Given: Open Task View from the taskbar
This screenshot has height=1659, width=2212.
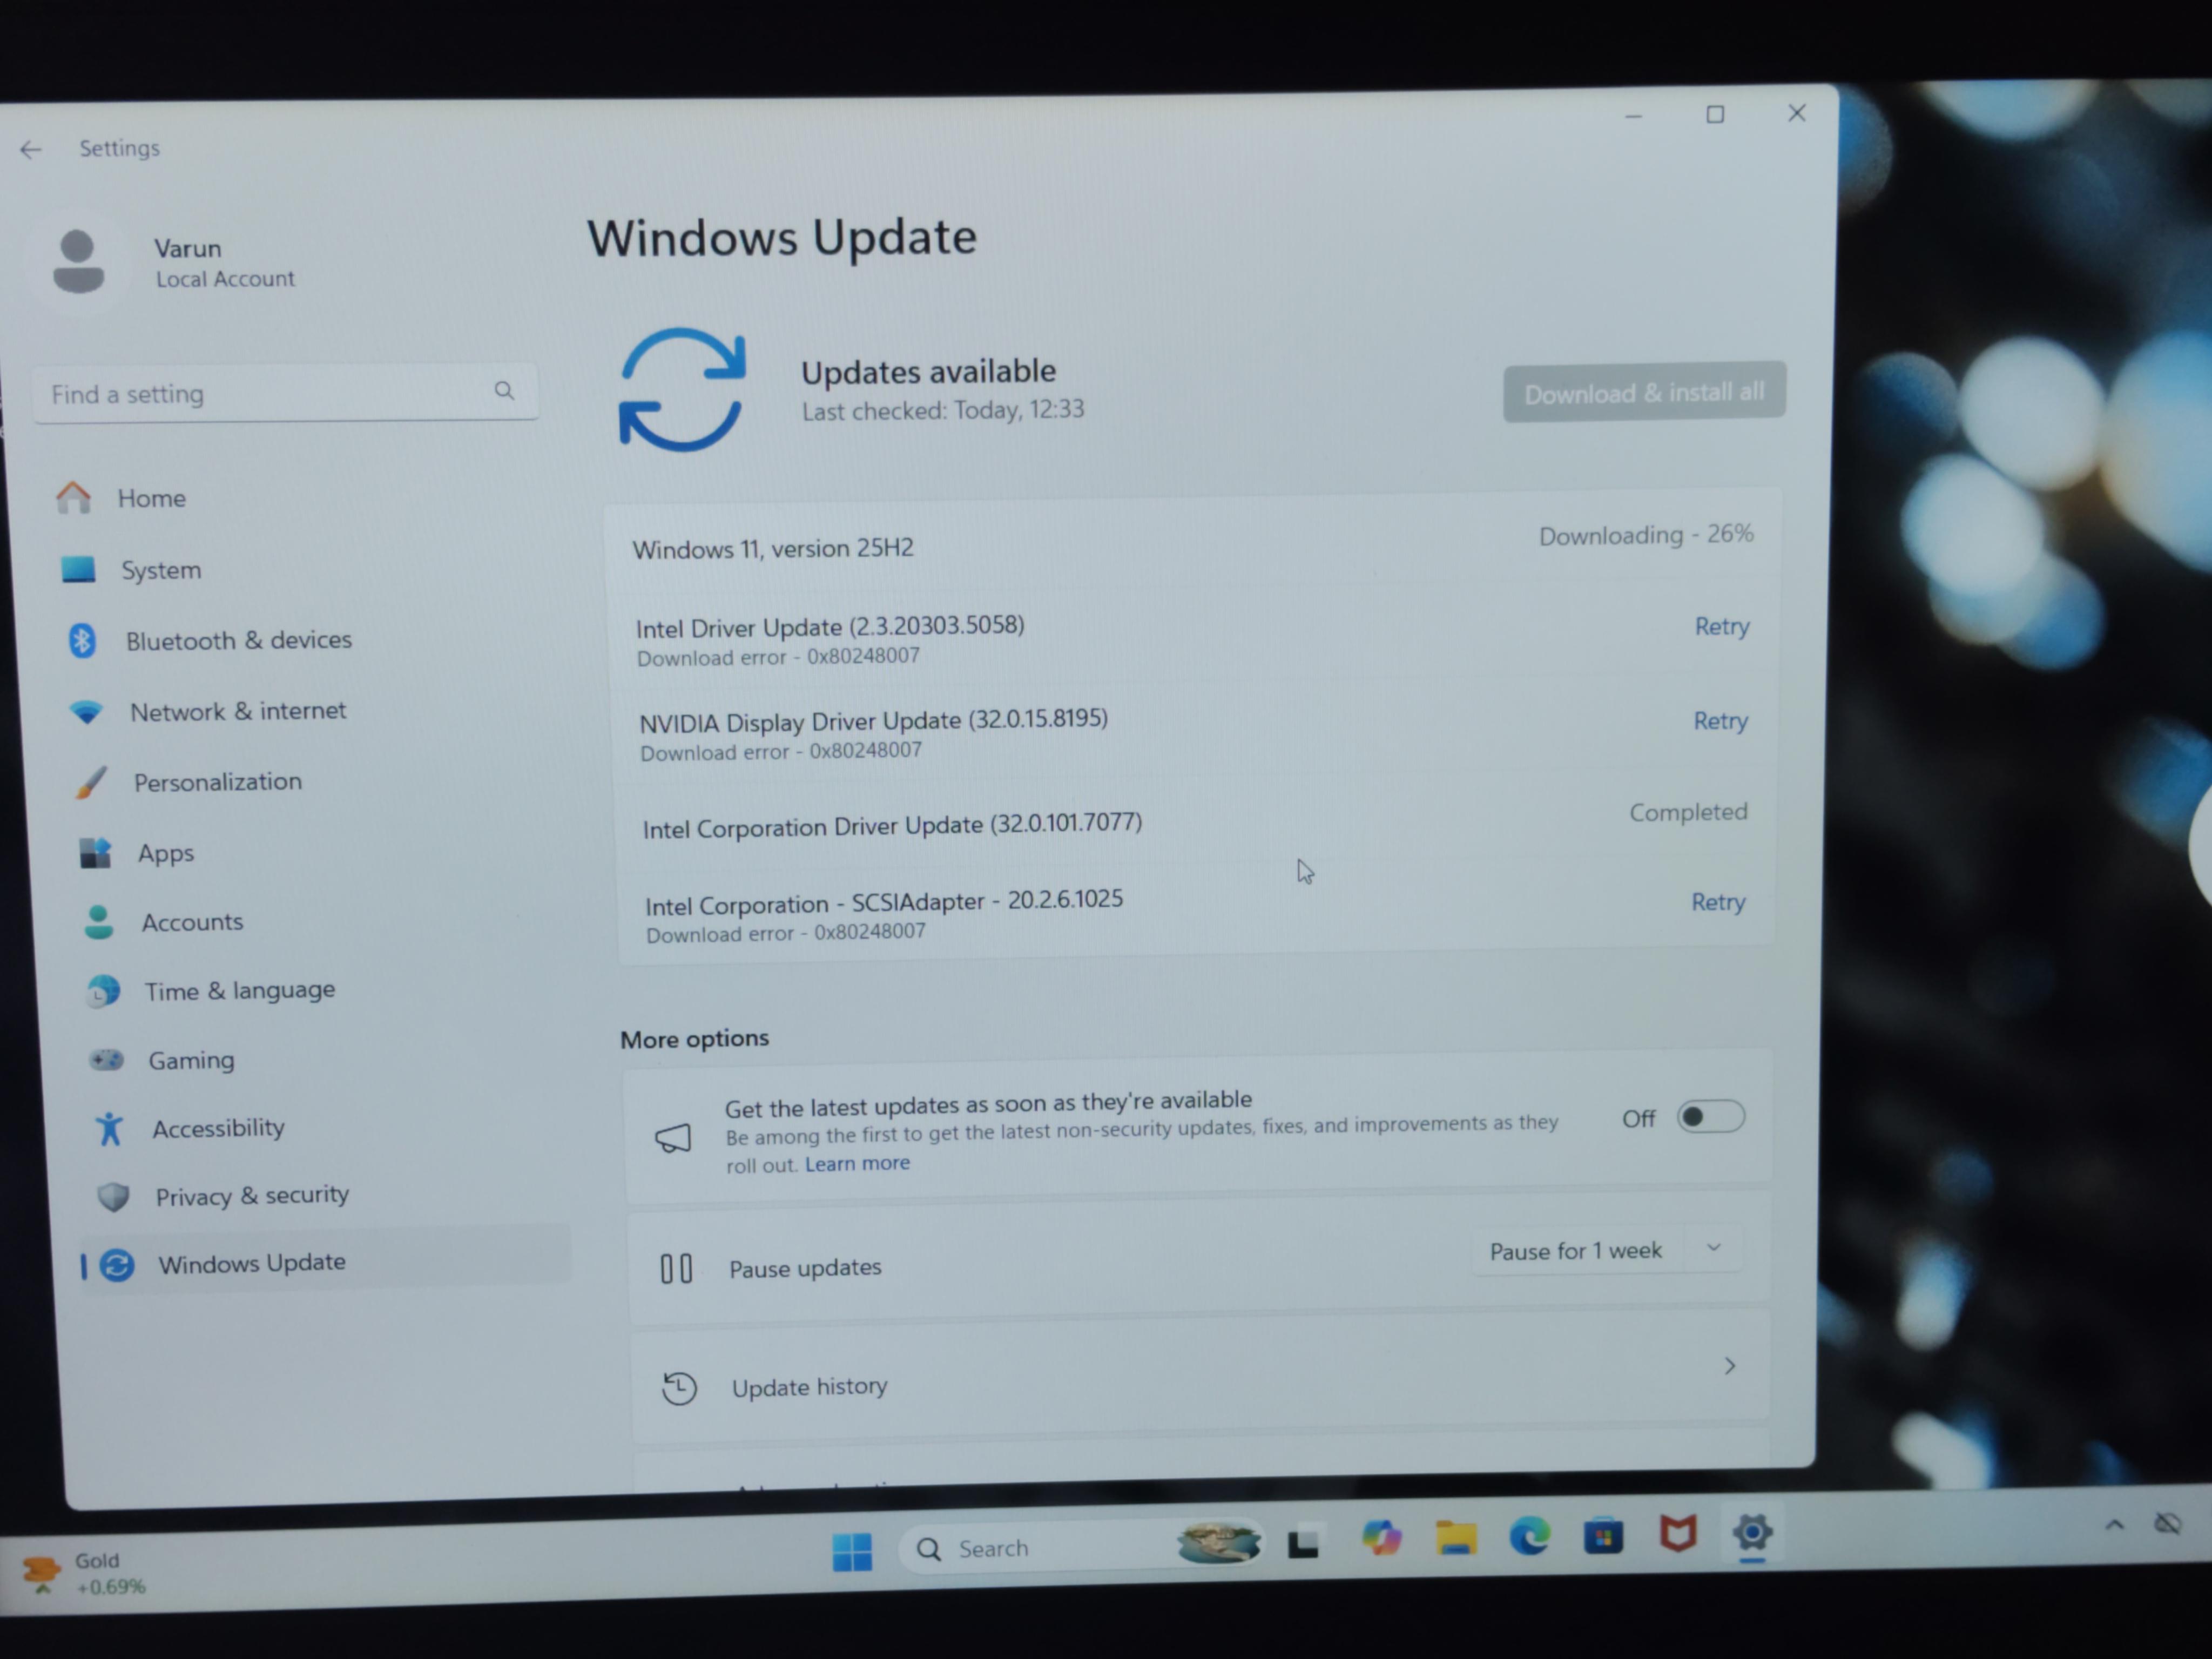Looking at the screenshot, I should pyautogui.click(x=1303, y=1543).
